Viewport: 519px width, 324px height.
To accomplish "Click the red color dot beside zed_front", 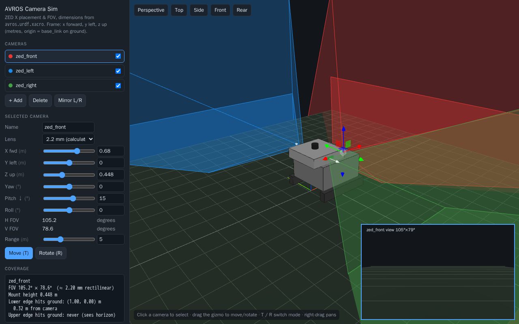I will coord(11,56).
